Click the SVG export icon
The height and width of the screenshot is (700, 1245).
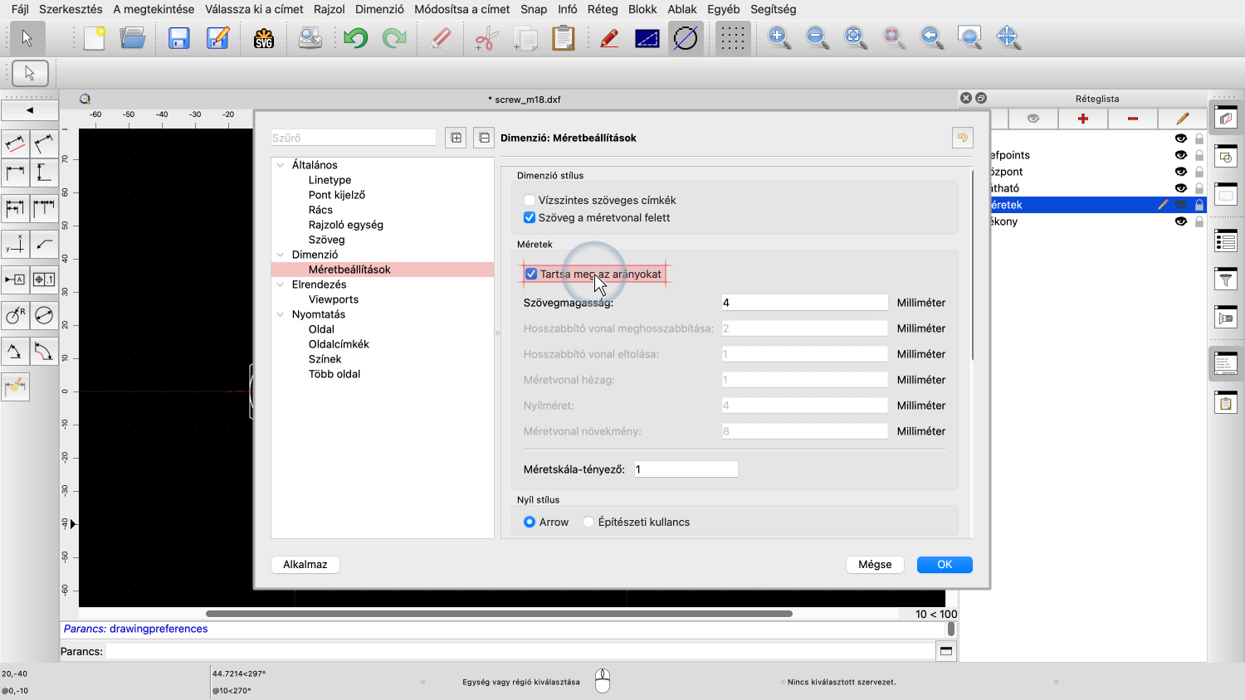264,38
